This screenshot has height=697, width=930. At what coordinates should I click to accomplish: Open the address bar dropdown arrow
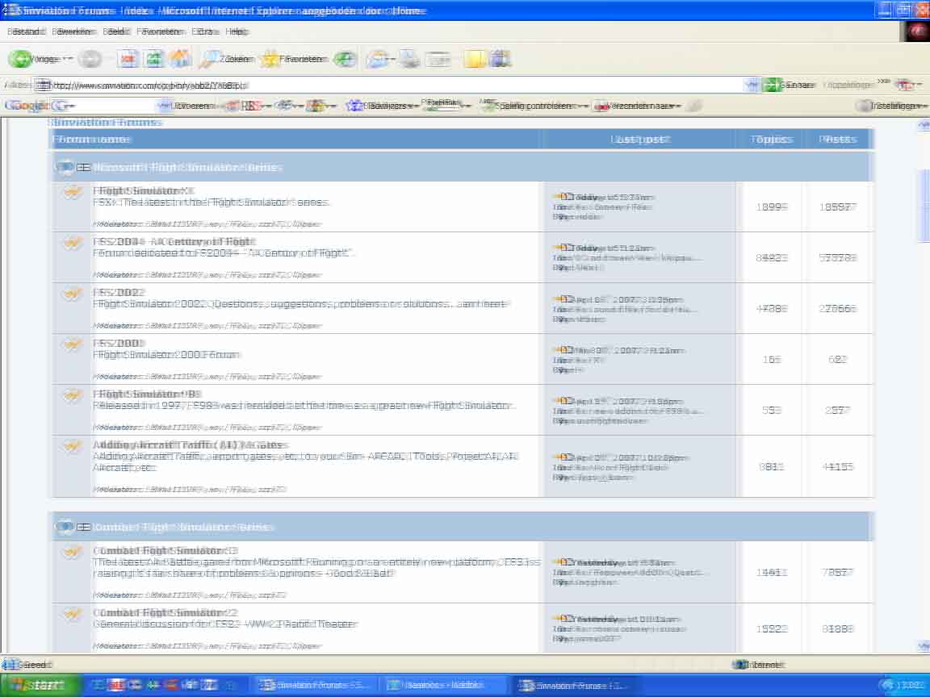tap(751, 85)
